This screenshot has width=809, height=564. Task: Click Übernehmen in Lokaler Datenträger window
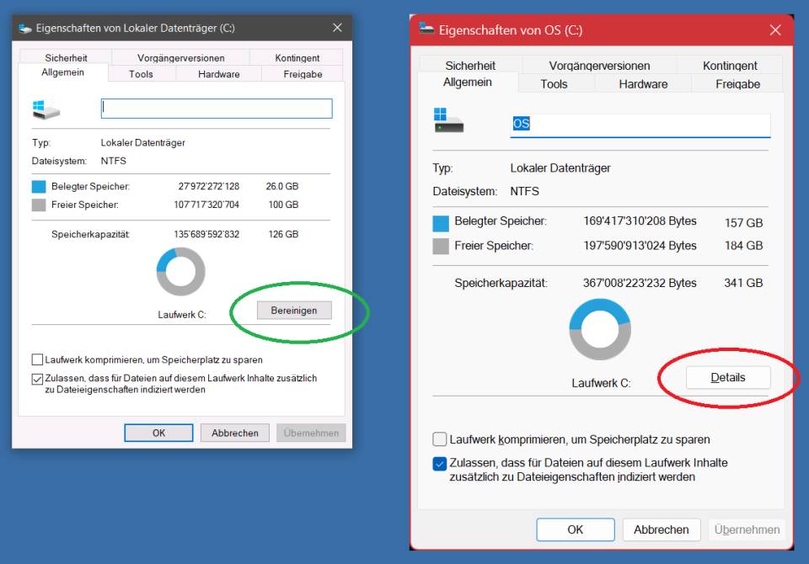click(x=311, y=433)
